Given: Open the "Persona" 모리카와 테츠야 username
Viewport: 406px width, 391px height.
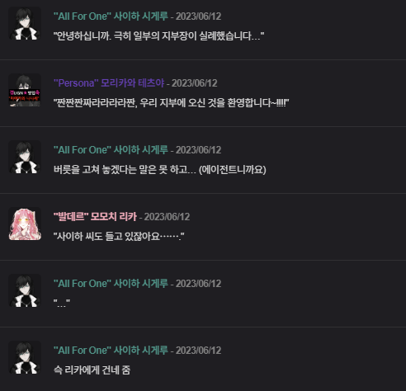Looking at the screenshot, I should tap(109, 82).
